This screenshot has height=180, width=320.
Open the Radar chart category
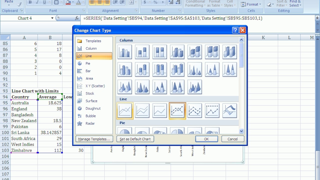[x=94, y=123]
